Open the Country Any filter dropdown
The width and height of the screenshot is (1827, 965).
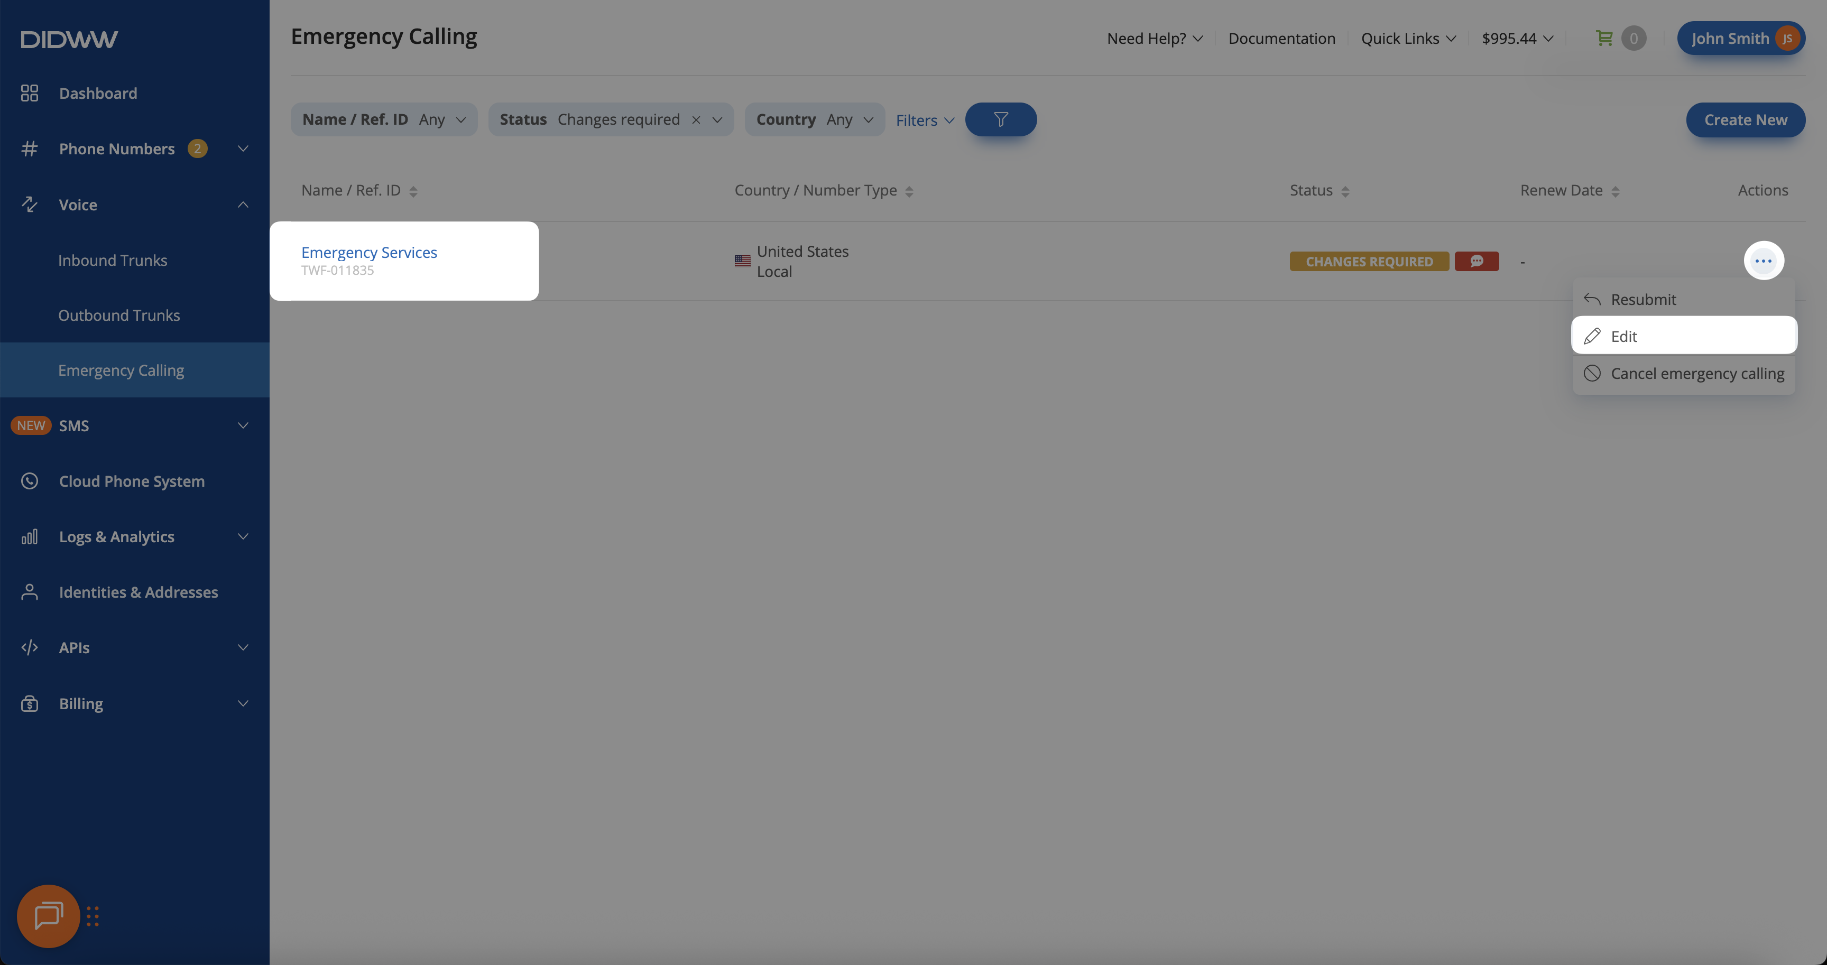point(814,119)
